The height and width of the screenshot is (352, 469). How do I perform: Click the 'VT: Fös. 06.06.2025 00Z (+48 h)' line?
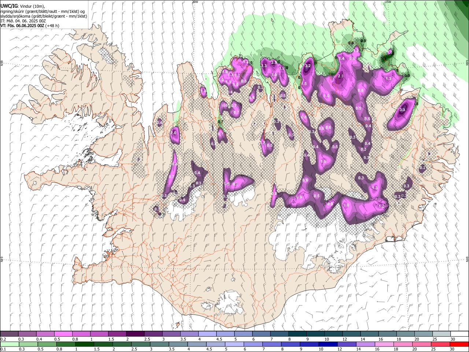point(30,26)
